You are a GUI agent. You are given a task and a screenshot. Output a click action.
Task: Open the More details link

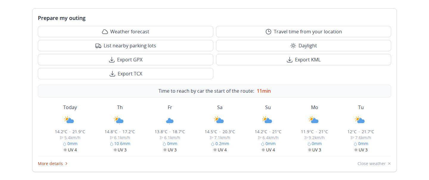click(x=53, y=164)
